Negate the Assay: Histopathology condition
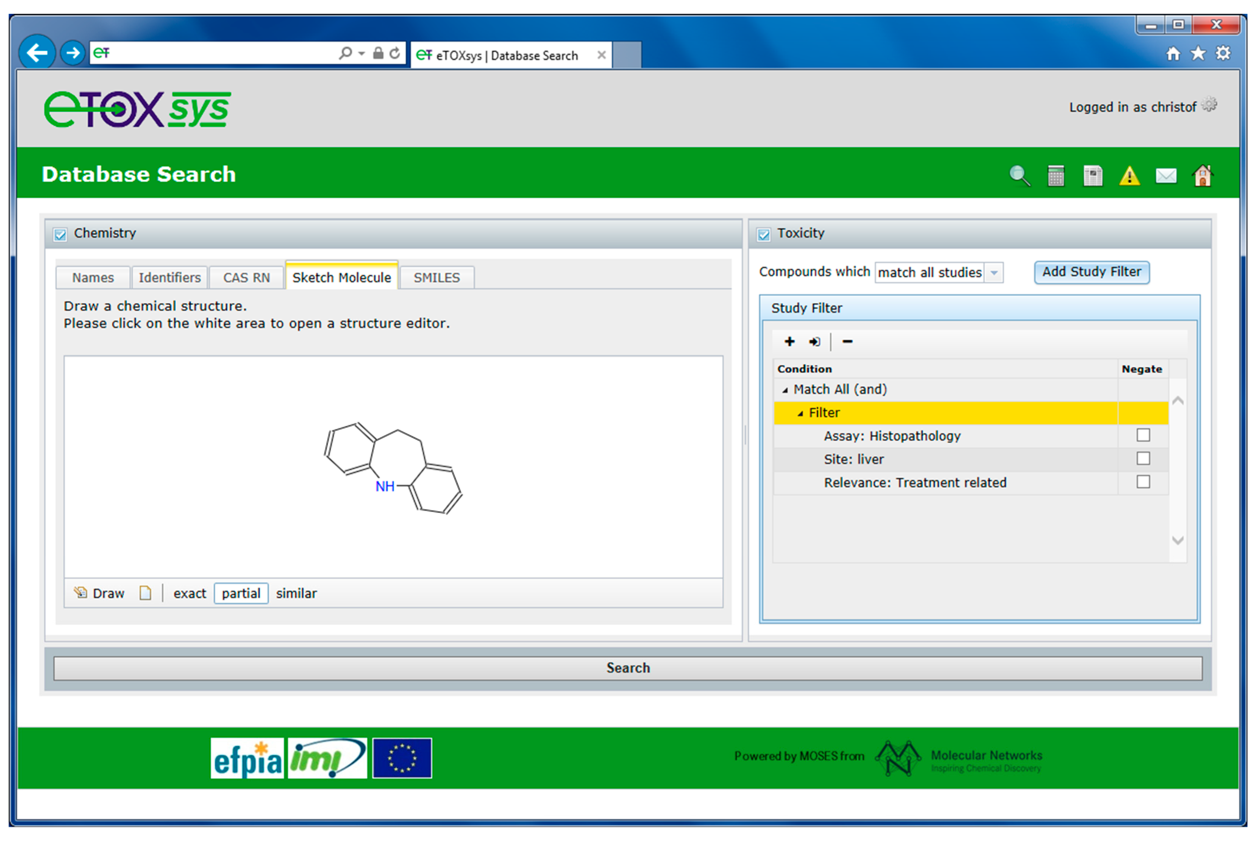 [1143, 435]
